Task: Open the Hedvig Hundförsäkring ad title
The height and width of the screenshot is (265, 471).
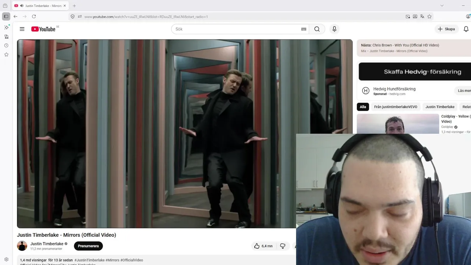Action: click(x=394, y=89)
